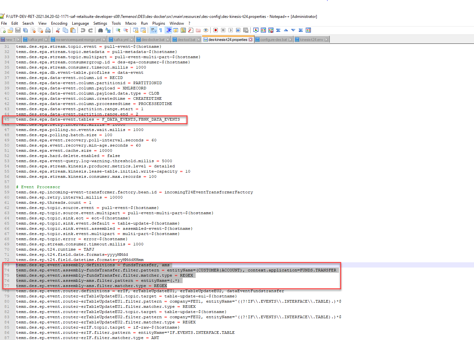Toggle Show All Characters pilcrow button
Screen dimensions: 474x340
click(x=160, y=30)
